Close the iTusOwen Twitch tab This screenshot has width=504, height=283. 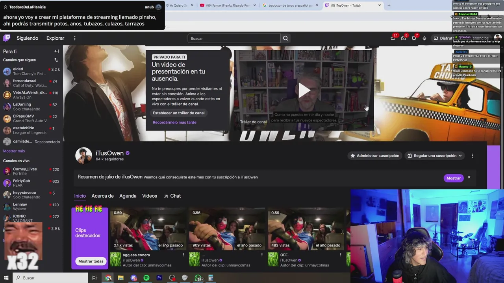[x=379, y=5]
